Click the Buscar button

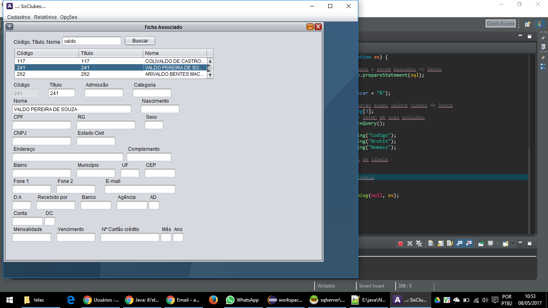coord(140,41)
